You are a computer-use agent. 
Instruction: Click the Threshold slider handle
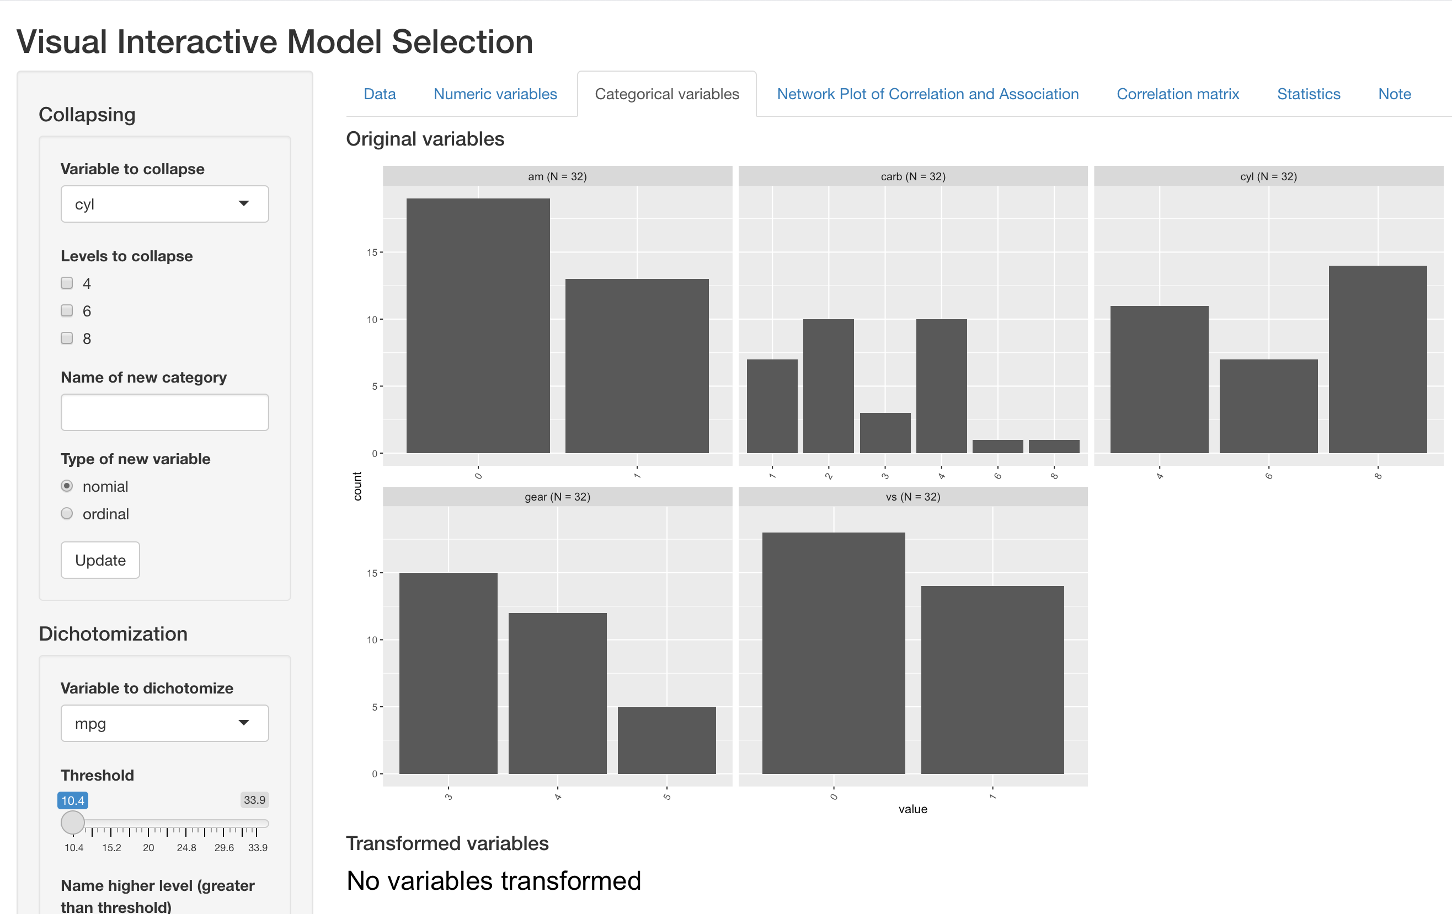tap(73, 822)
